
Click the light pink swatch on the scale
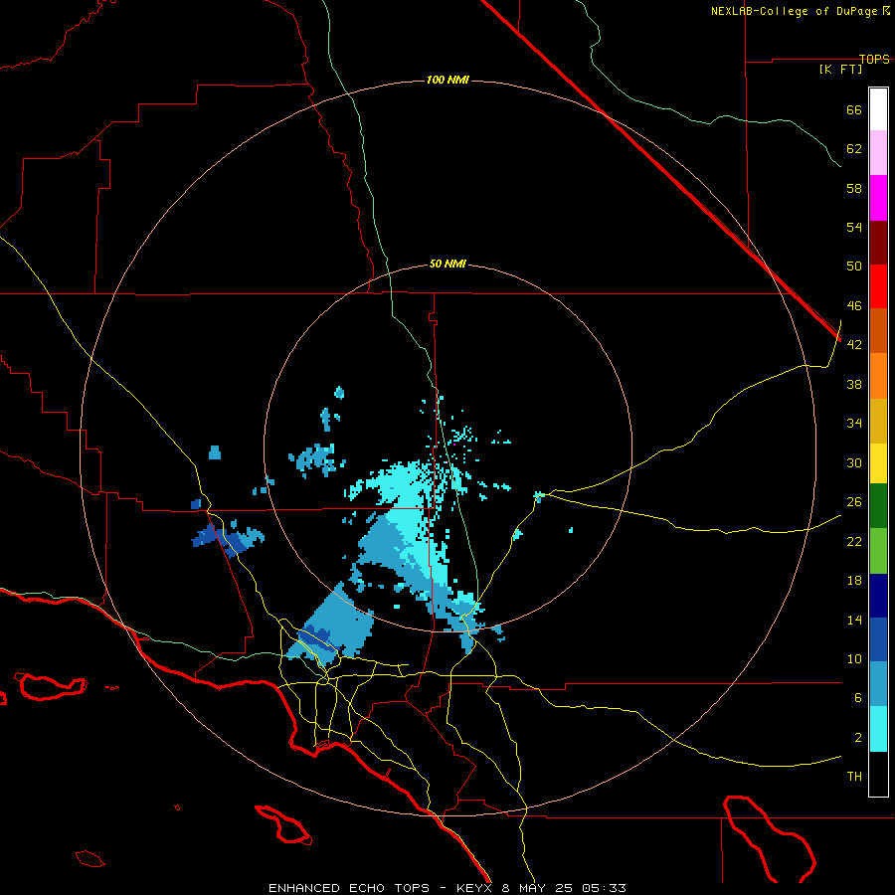(x=878, y=153)
